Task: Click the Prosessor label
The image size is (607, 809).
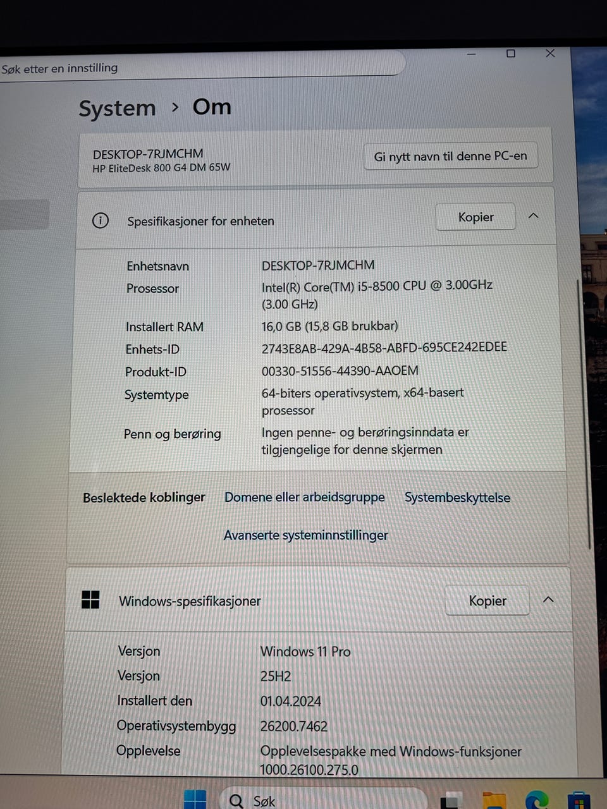Action: click(x=152, y=288)
